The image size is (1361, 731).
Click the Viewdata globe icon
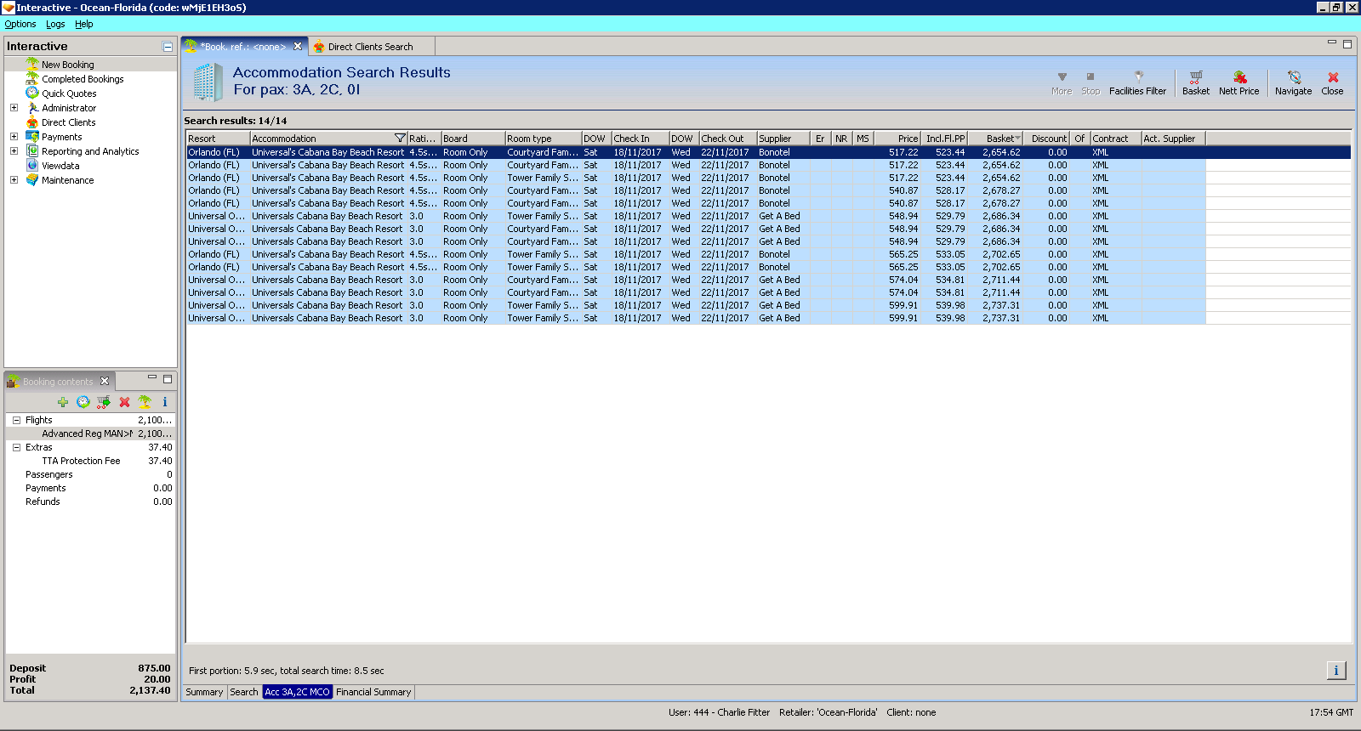tap(32, 165)
